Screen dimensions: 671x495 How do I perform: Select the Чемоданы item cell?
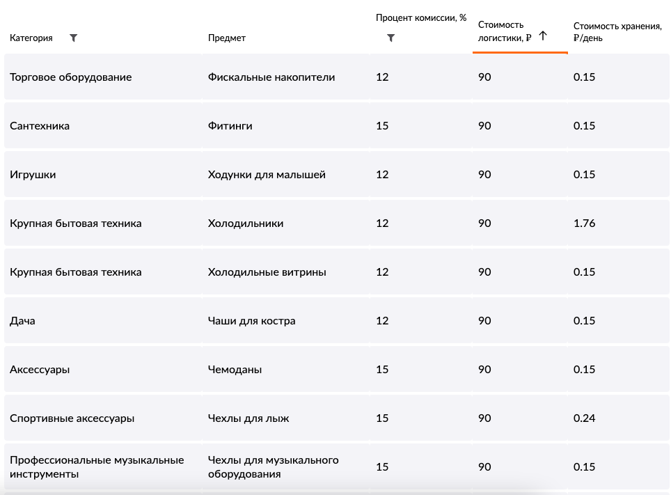(235, 370)
